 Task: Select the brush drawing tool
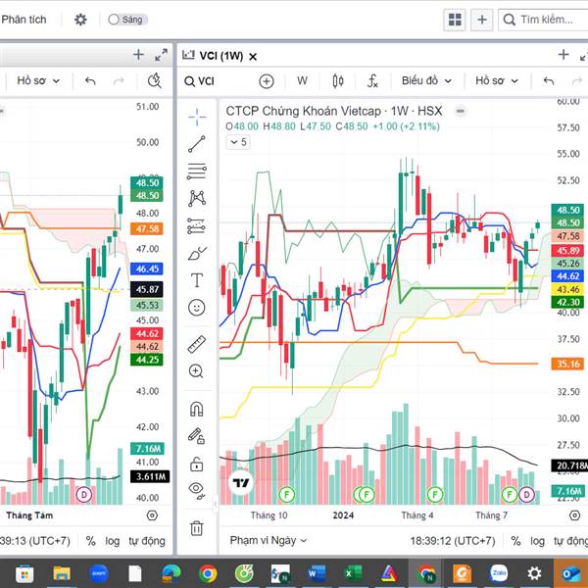point(197,254)
